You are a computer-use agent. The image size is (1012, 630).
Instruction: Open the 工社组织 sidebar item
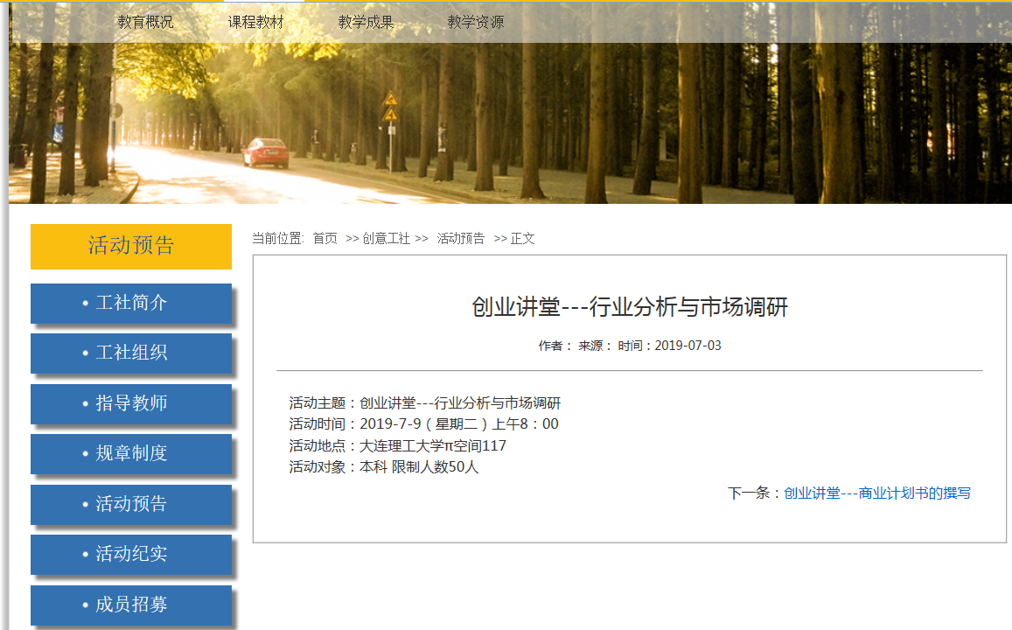pos(131,353)
